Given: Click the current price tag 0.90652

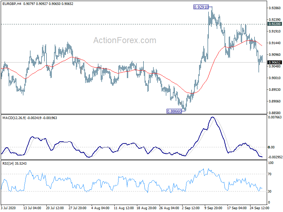Looking at the screenshot, I should tap(275, 63).
